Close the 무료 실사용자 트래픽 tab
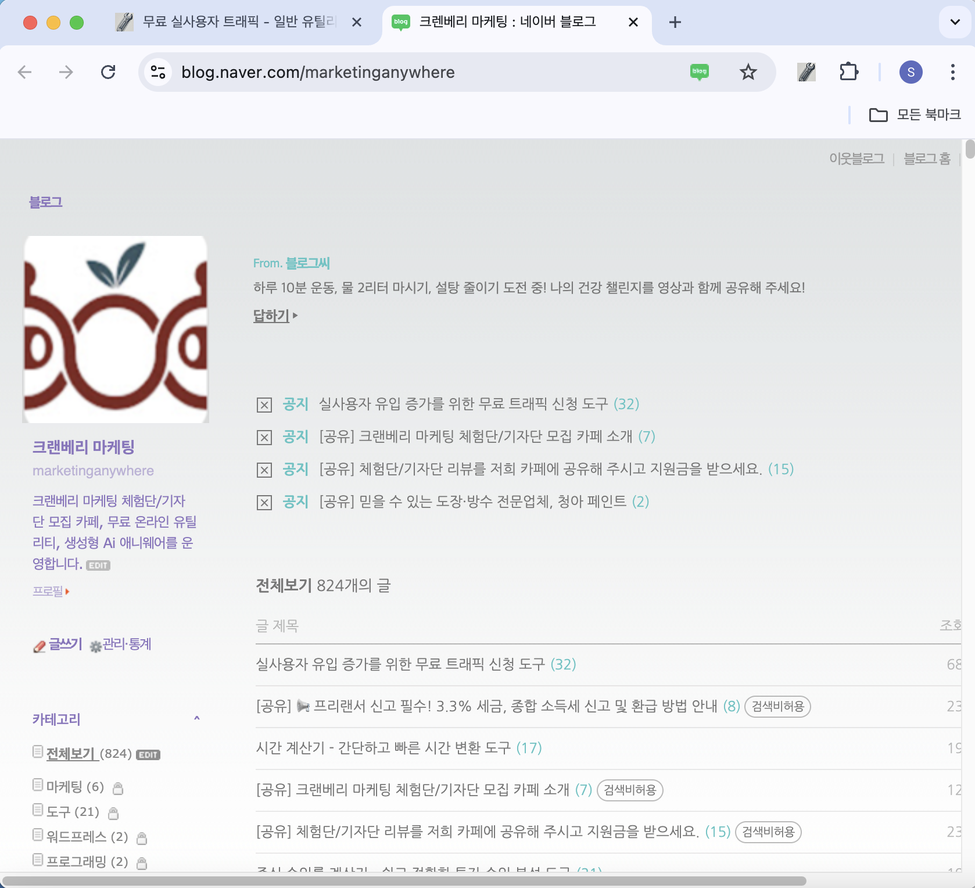This screenshot has height=888, width=975. tap(357, 22)
